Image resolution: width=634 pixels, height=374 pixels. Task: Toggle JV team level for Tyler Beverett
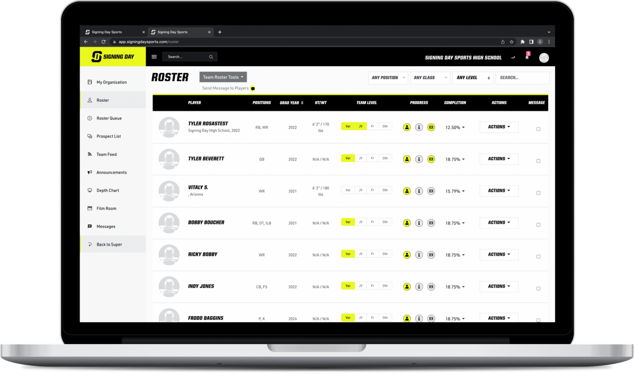tap(360, 158)
